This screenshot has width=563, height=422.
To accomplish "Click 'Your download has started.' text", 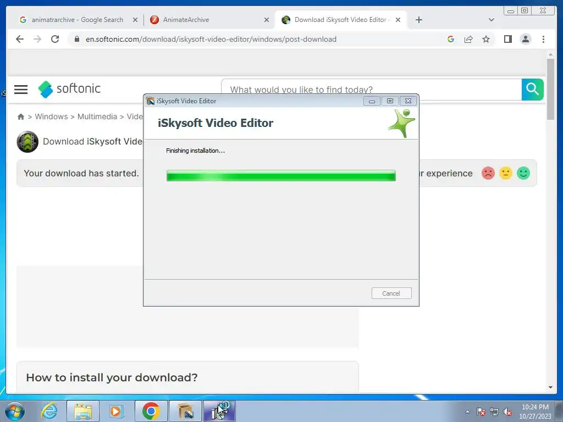I will 81,173.
